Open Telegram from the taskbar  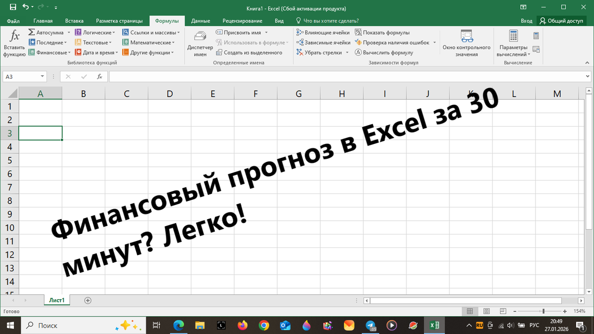(370, 325)
